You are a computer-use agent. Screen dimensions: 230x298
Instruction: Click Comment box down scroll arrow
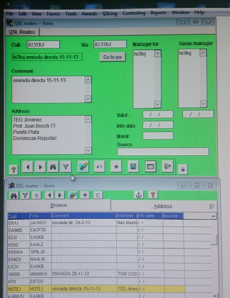point(88,99)
